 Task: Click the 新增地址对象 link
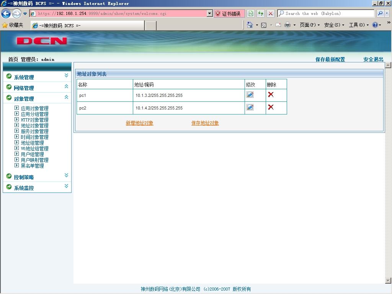coord(139,123)
